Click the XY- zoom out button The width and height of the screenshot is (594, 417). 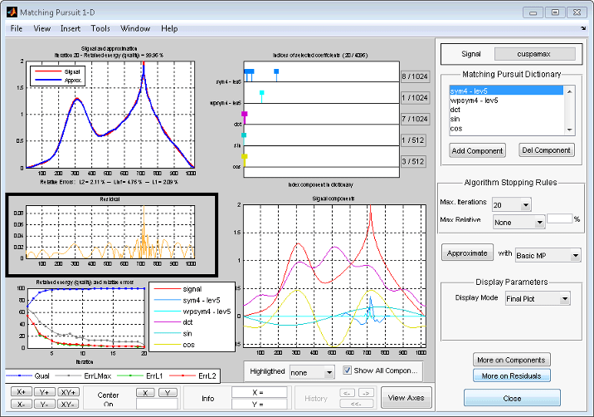(x=68, y=403)
